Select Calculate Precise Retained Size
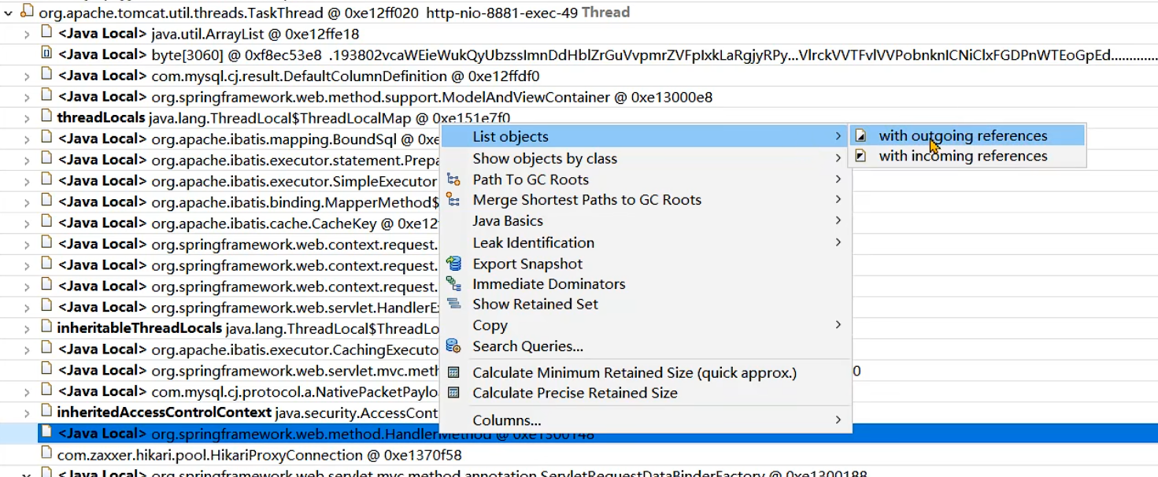The image size is (1158, 477). pyautogui.click(x=645, y=393)
